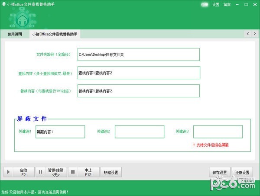The width and height of the screenshot is (260, 196).
Task: Click the empty 关键词3 input field
Action: pos(218,132)
